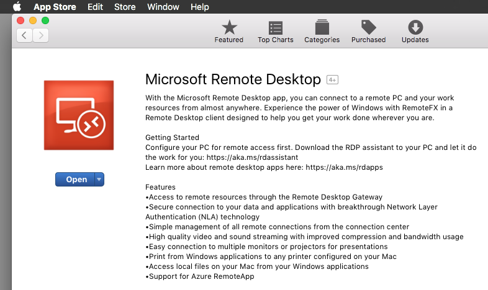The height and width of the screenshot is (290, 488).
Task: Go forward with the right arrow
Action: coord(41,35)
